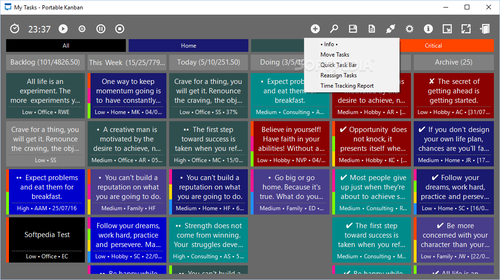The width and height of the screenshot is (500, 280).
Task: Open Quick Task Bar from the menu
Action: pyautogui.click(x=338, y=65)
